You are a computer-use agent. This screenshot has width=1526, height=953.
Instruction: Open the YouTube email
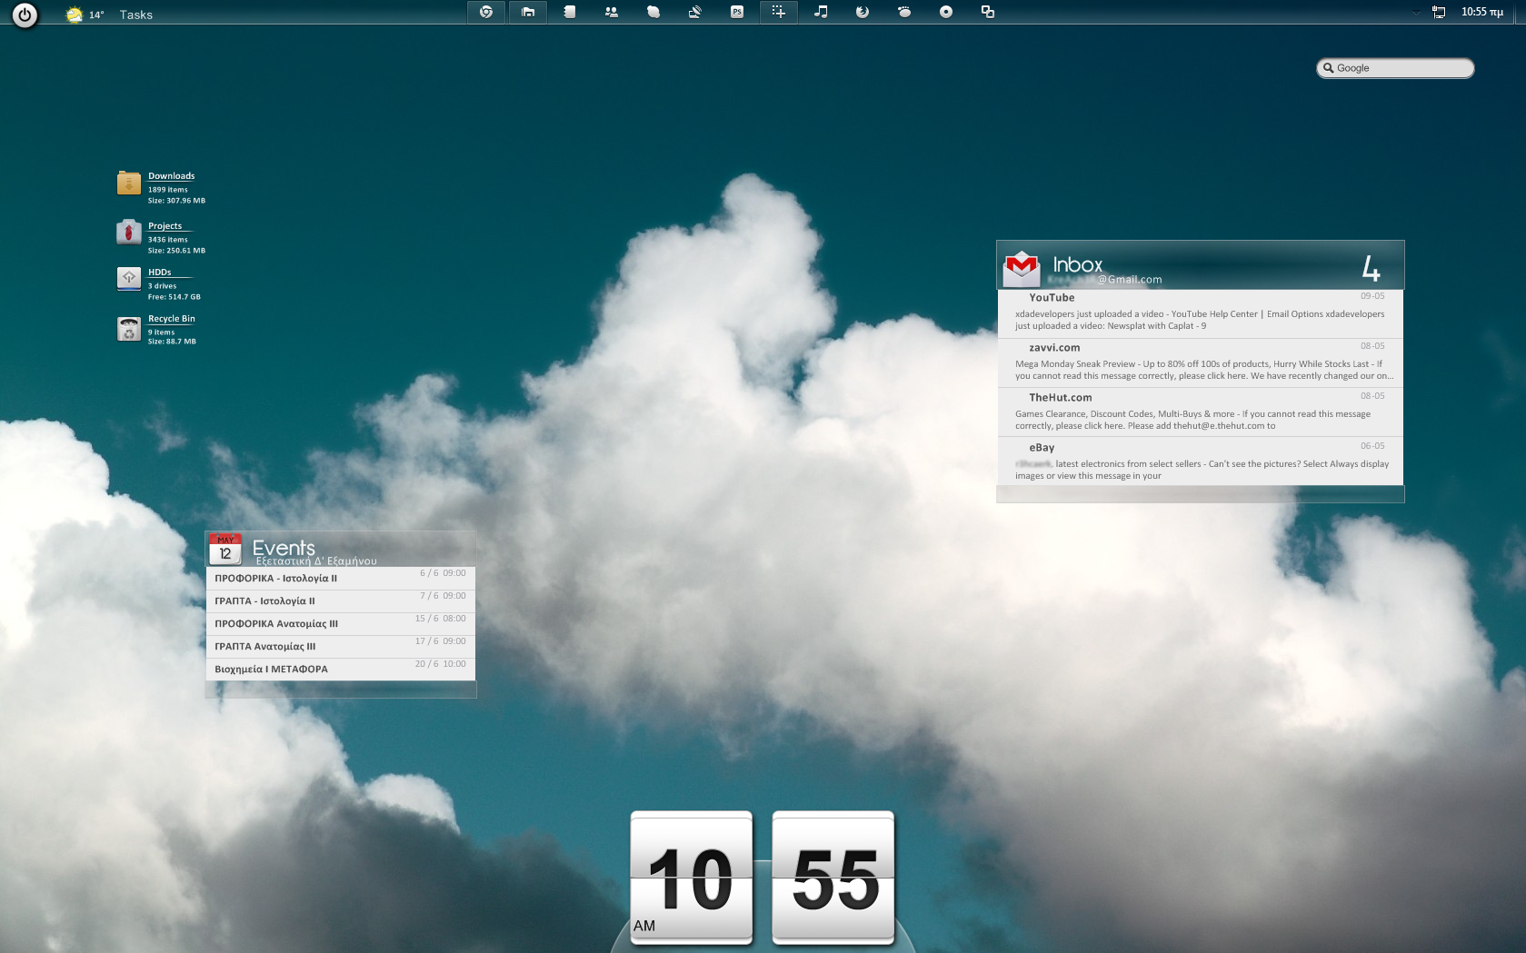[x=1200, y=314]
